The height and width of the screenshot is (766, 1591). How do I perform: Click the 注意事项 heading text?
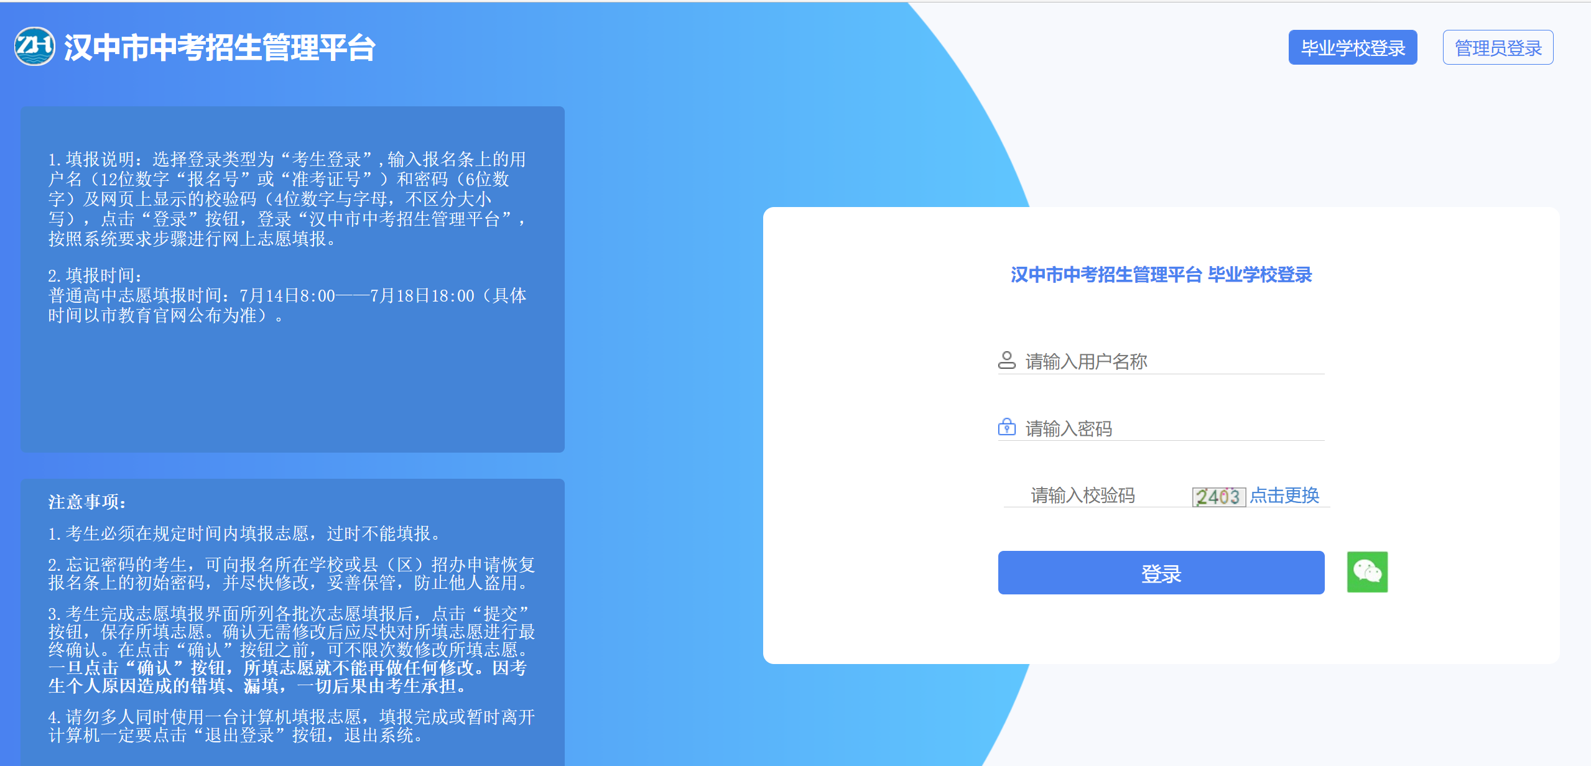[x=87, y=502]
